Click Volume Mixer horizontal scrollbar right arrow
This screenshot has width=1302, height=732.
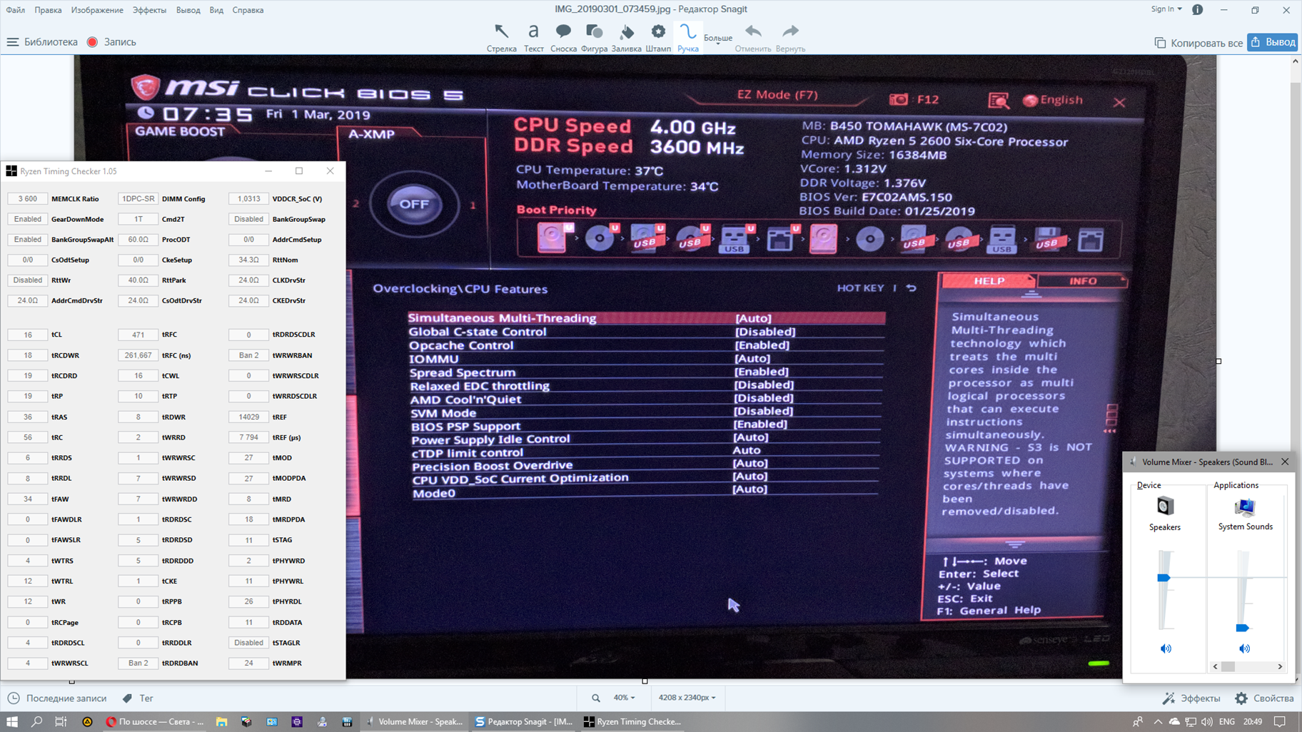point(1280,666)
